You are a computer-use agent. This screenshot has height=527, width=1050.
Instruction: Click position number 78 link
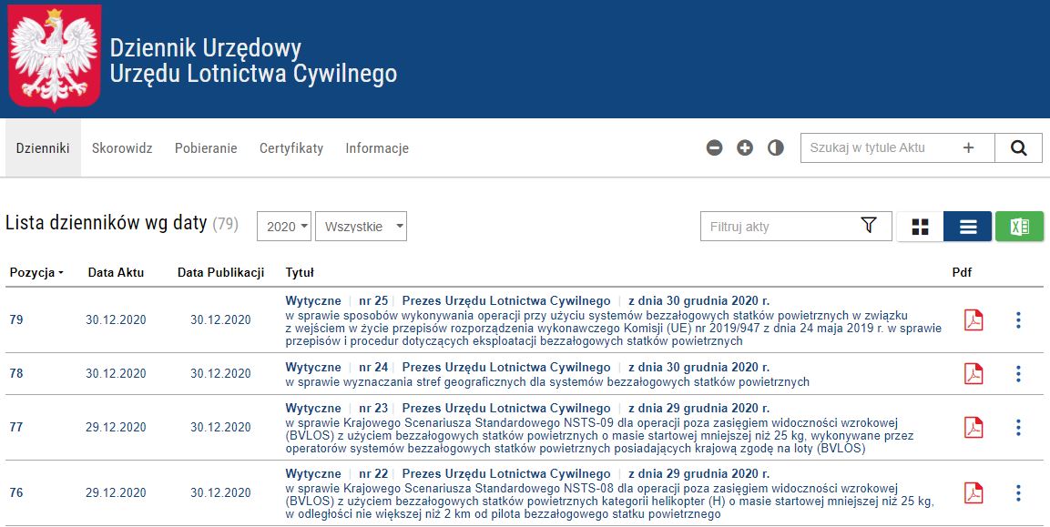[16, 374]
